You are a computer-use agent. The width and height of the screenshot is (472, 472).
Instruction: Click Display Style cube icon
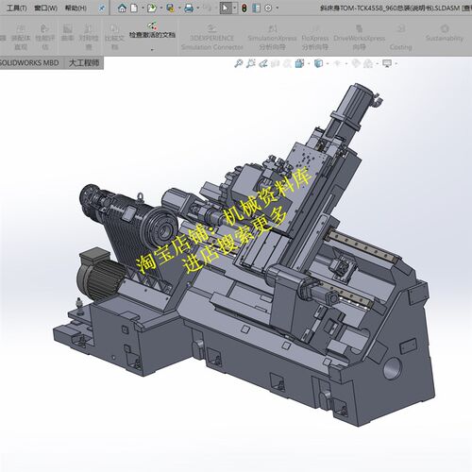[318, 63]
